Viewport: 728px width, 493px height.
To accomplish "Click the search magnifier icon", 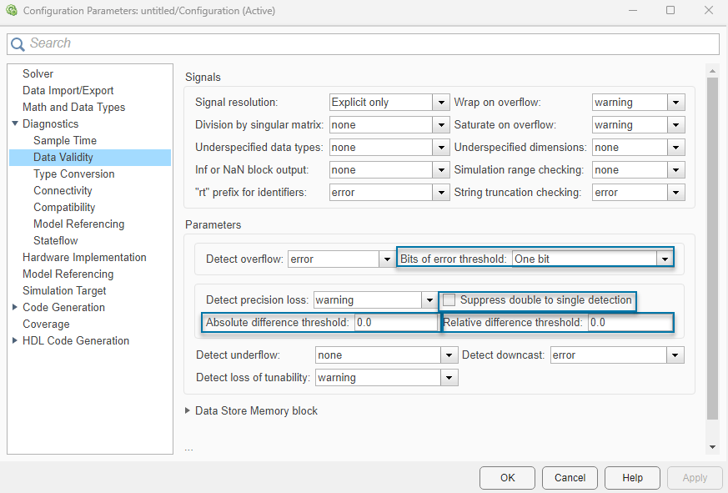I will click(x=18, y=44).
